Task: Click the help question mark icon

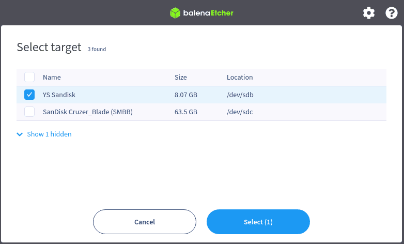Action: (392, 13)
